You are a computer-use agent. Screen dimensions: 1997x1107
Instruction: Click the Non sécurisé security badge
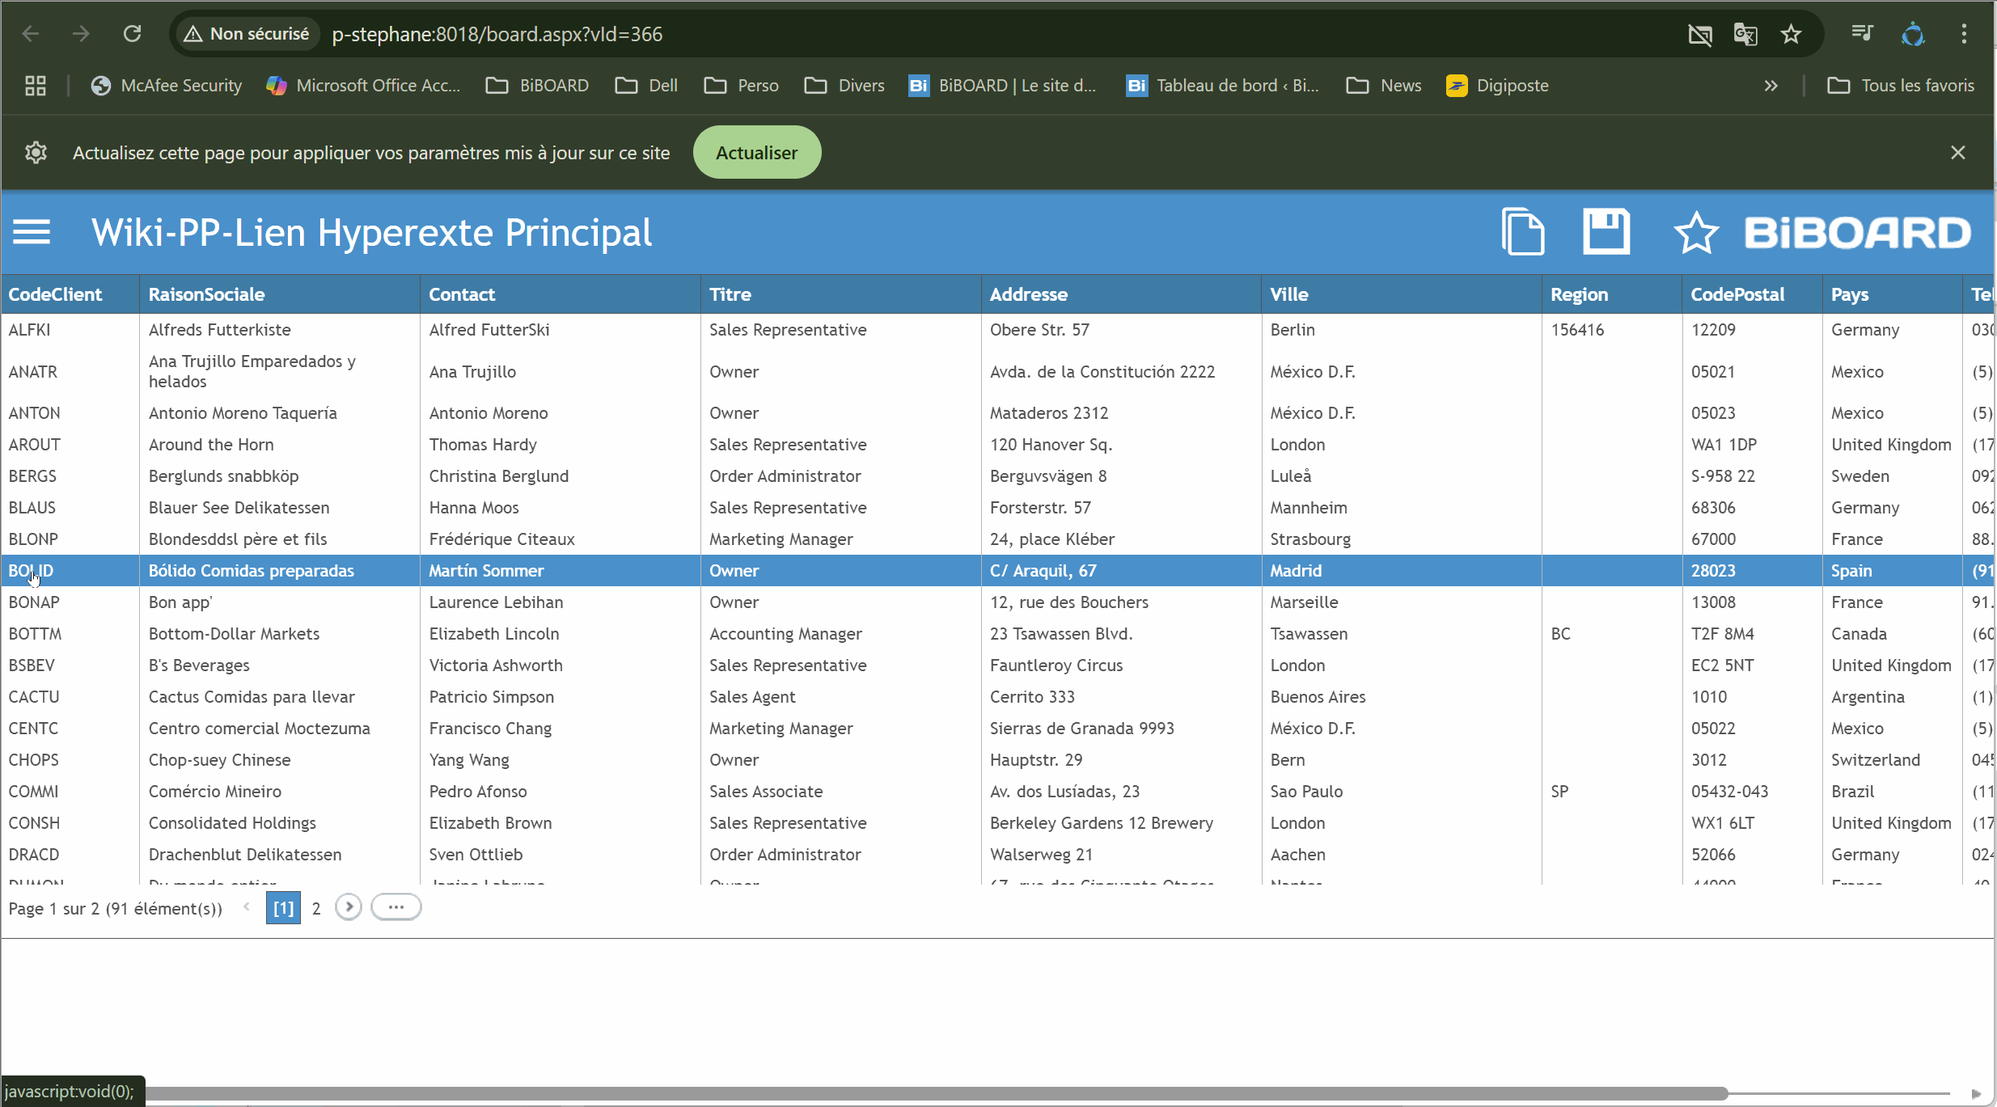[248, 34]
